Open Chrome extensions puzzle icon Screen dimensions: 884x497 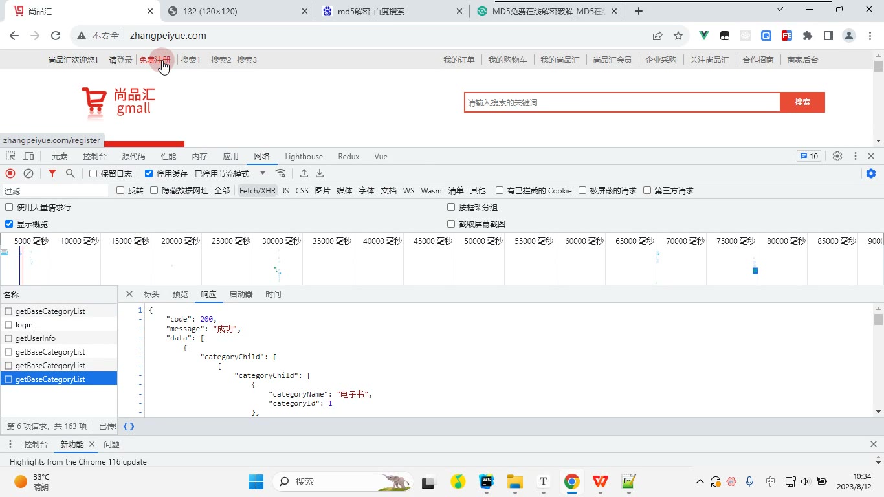pos(808,36)
